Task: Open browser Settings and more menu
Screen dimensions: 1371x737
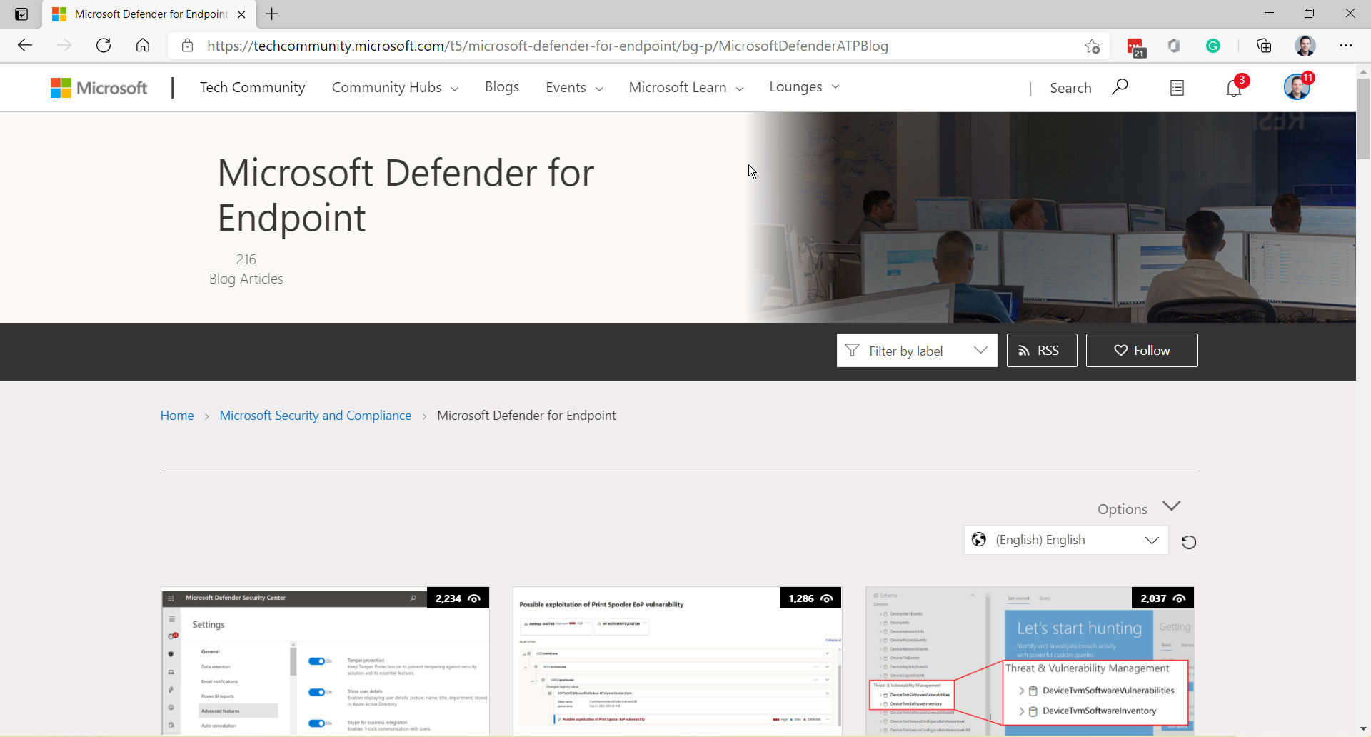Action: (x=1346, y=46)
